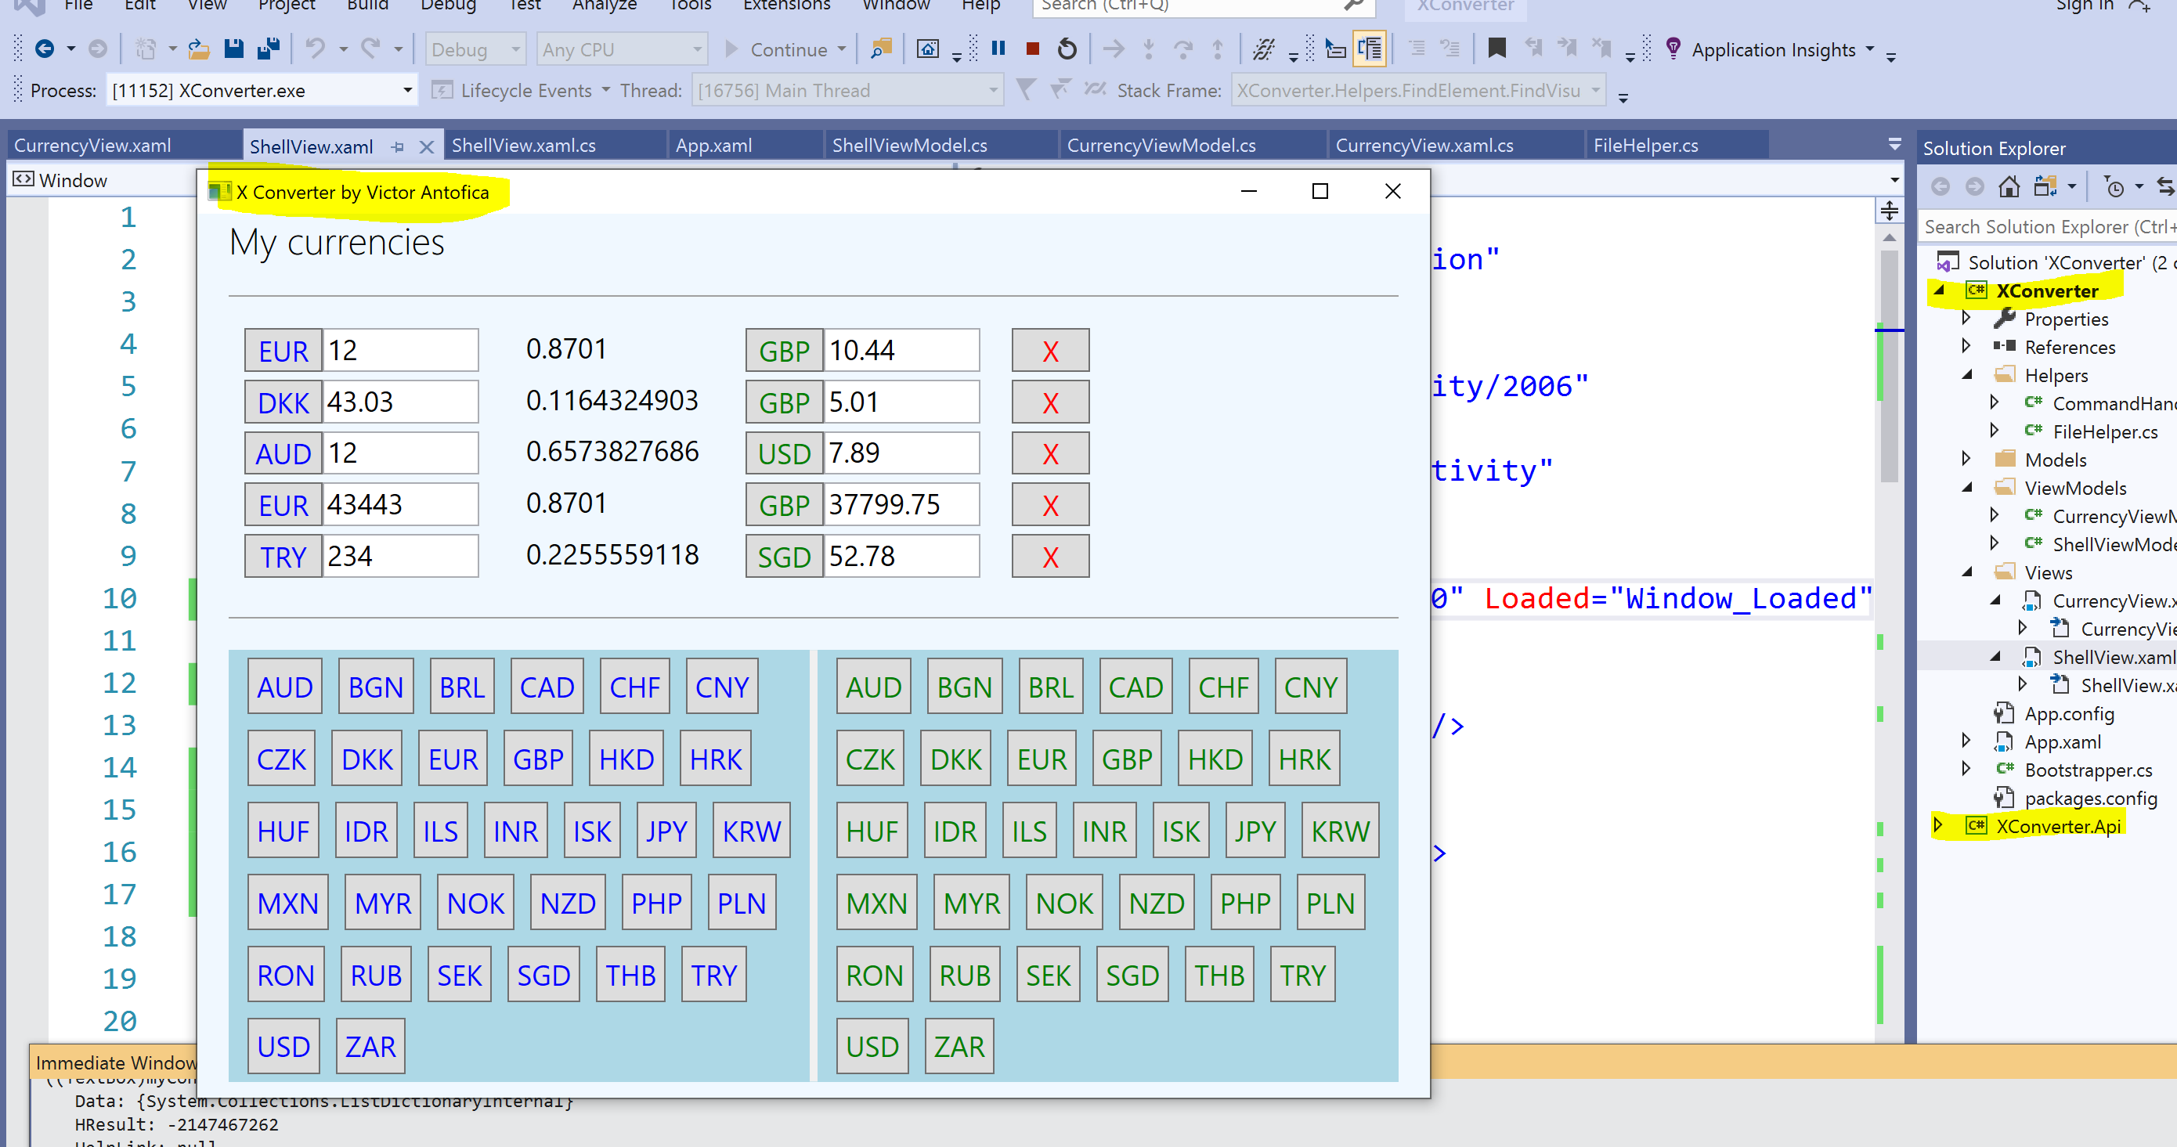Select CAD in left currency grid
This screenshot has width=2177, height=1147.
point(547,687)
